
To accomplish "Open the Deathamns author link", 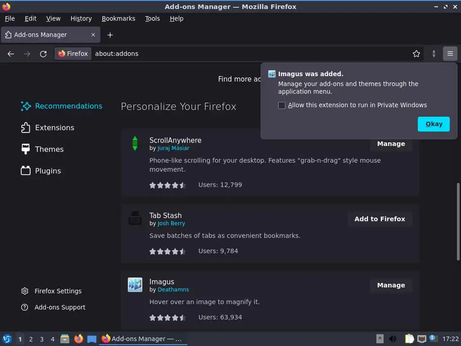I will coord(173,290).
